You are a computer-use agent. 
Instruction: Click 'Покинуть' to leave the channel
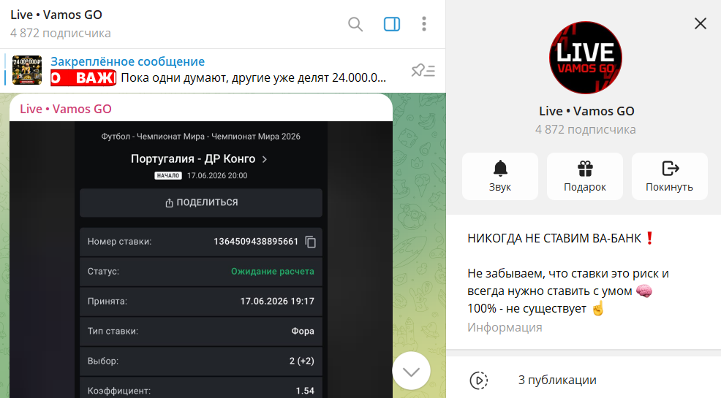tap(670, 176)
